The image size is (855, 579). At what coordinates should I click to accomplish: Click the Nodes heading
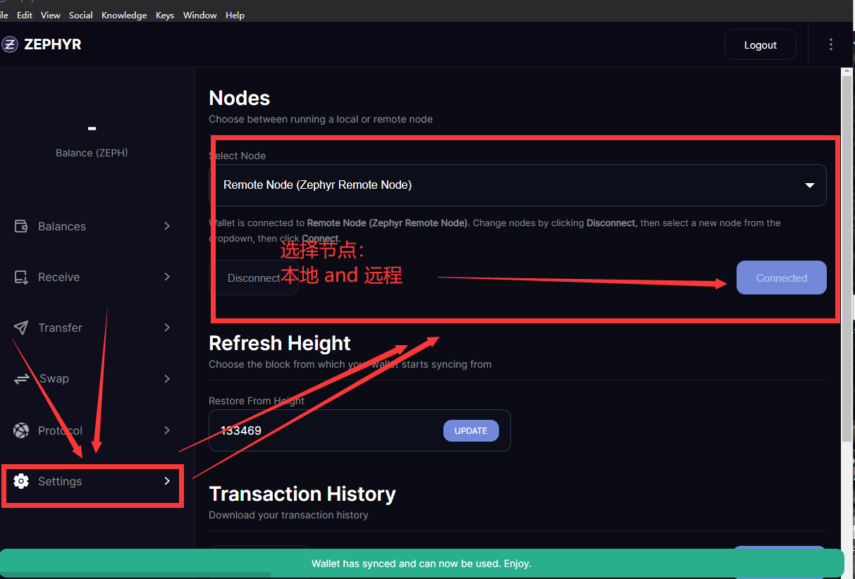pos(240,98)
